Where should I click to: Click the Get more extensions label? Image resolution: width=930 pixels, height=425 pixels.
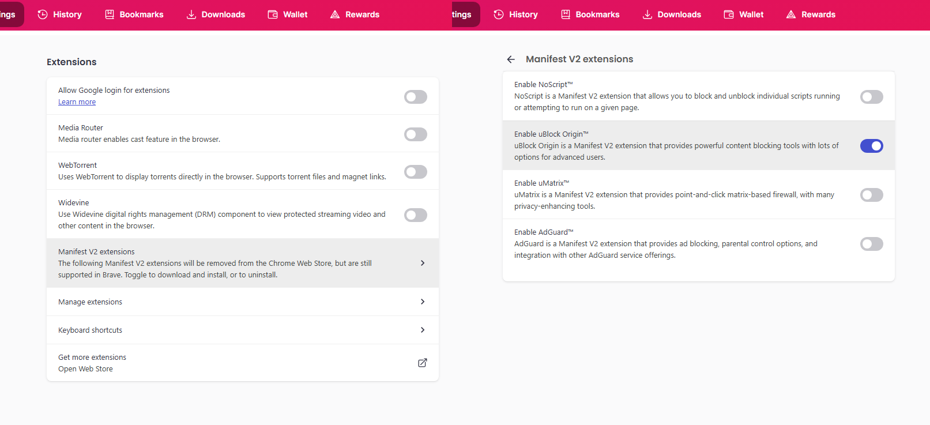(x=92, y=358)
